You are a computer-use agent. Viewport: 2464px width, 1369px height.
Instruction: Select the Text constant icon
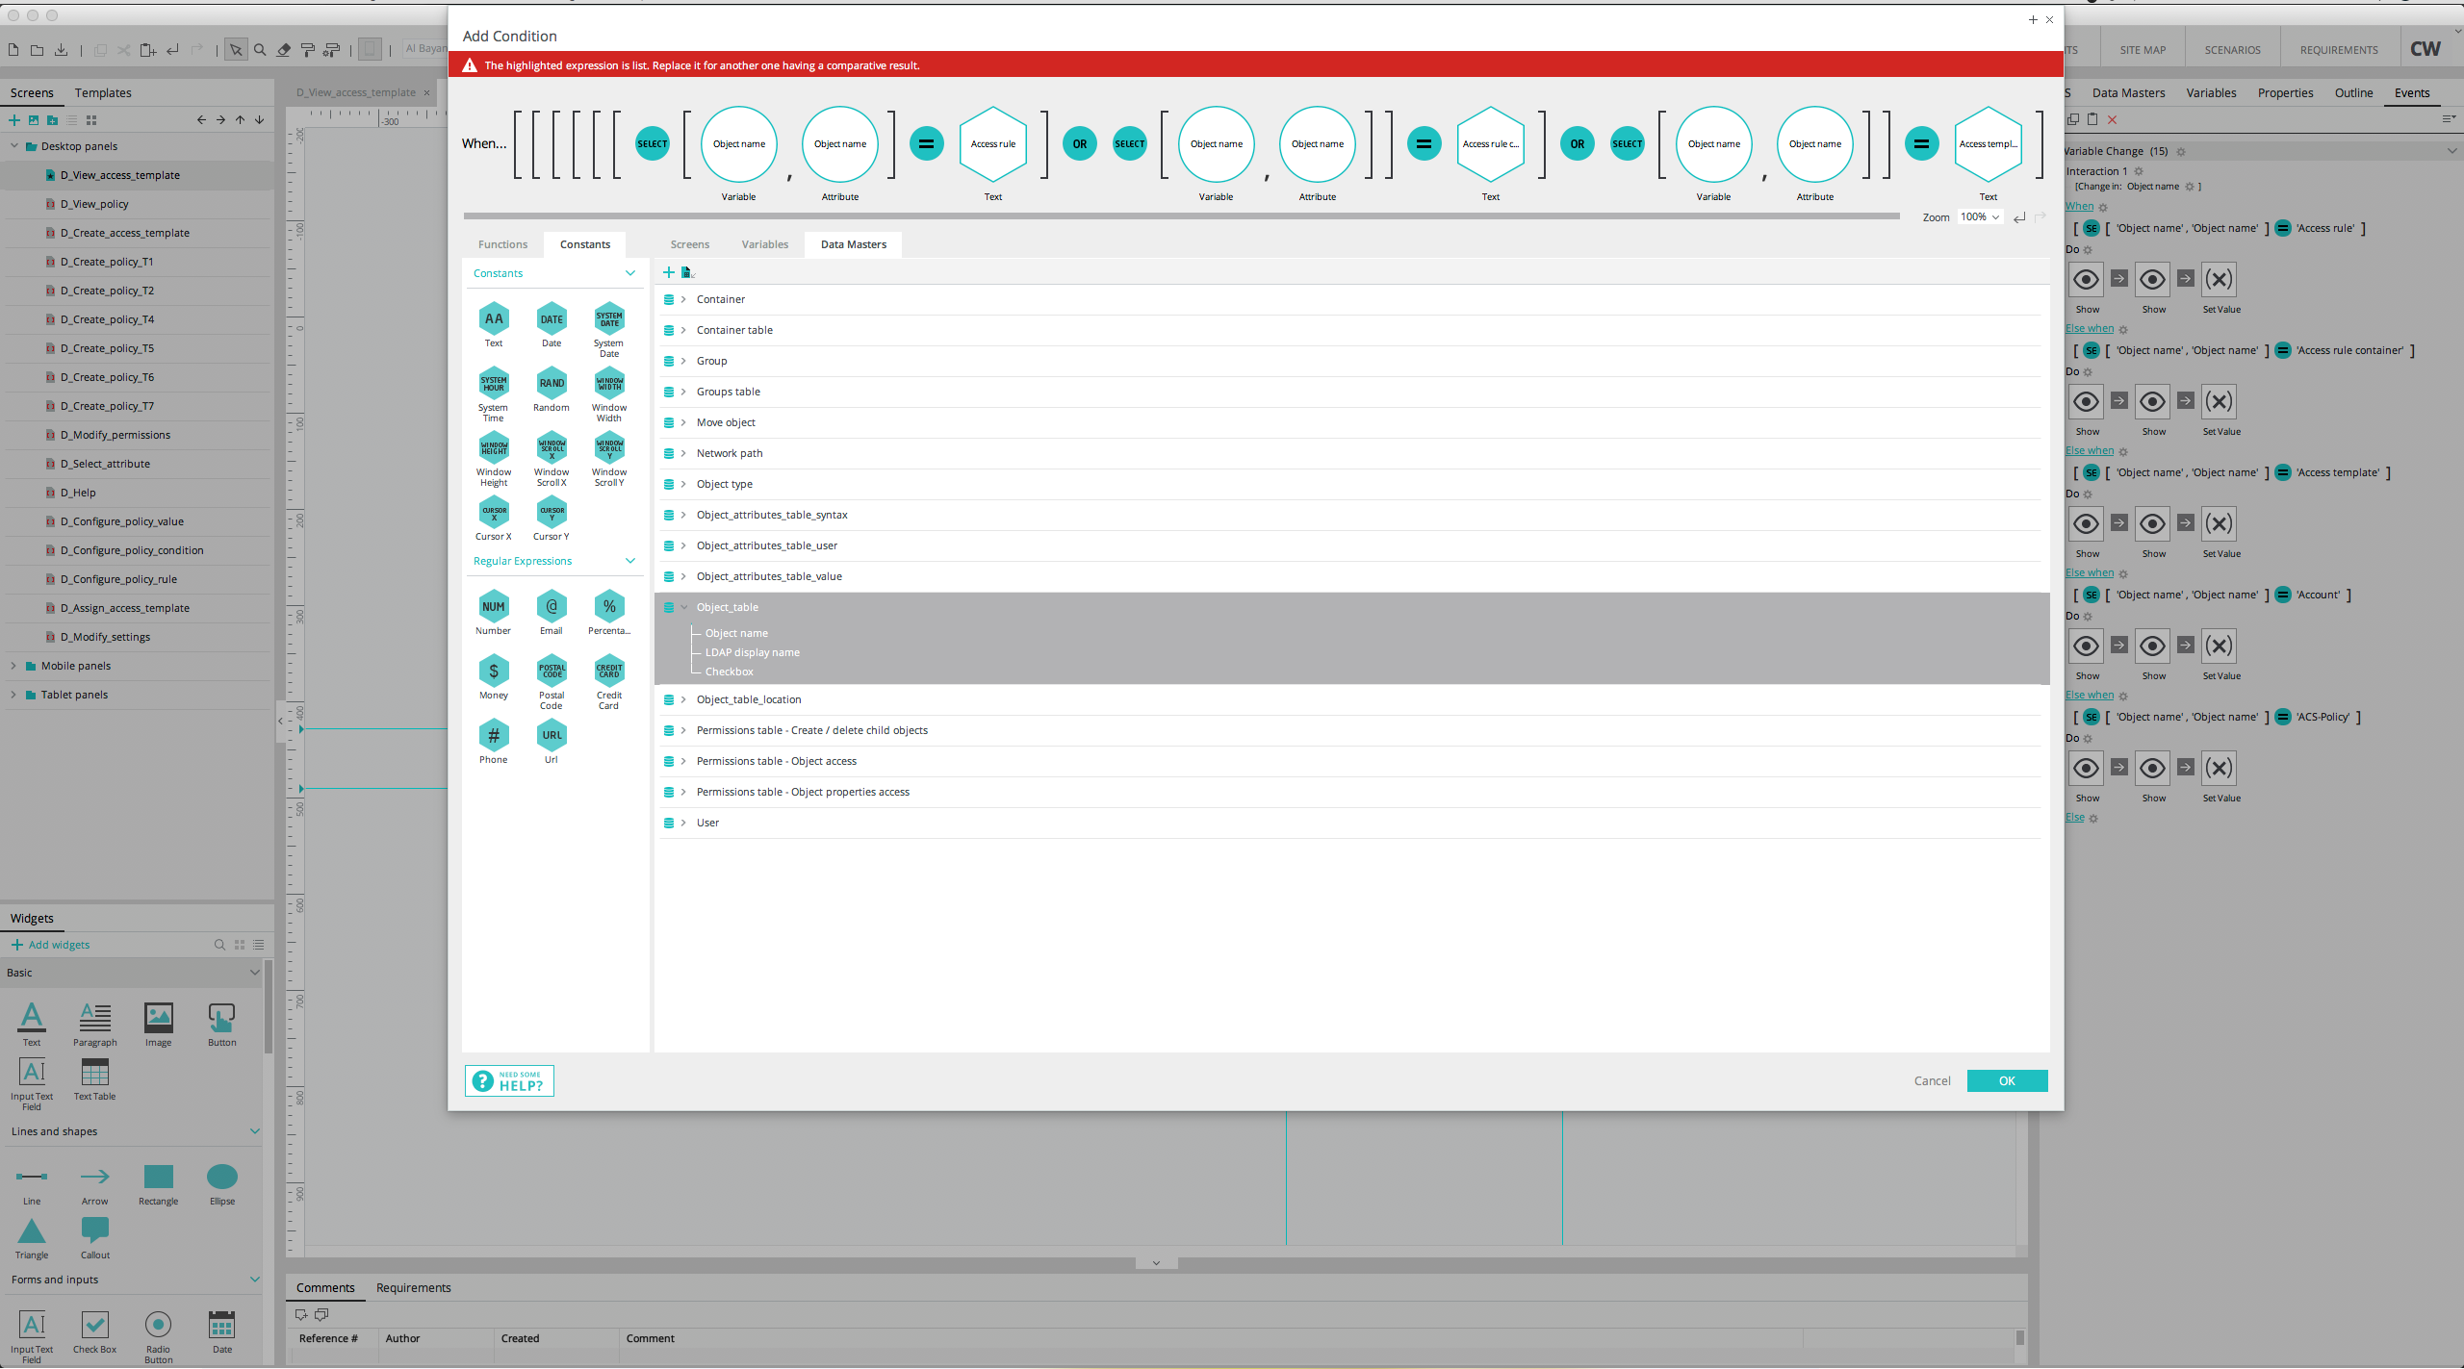494,319
